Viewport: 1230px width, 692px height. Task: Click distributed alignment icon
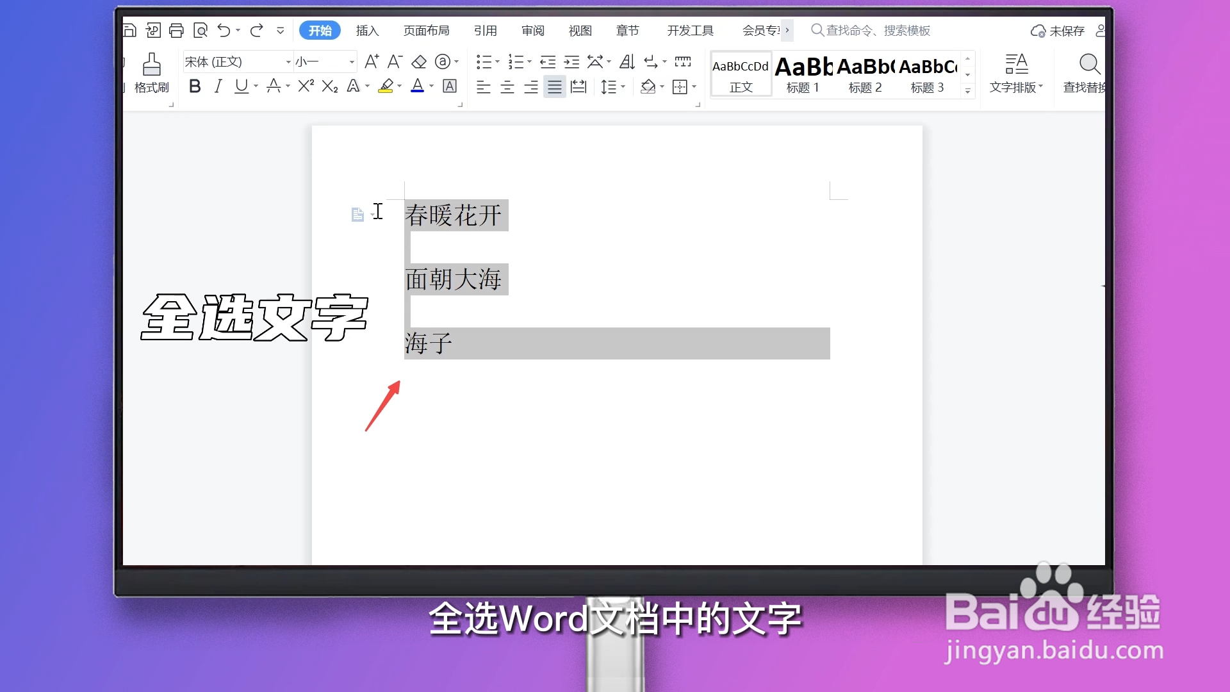pyautogui.click(x=578, y=86)
